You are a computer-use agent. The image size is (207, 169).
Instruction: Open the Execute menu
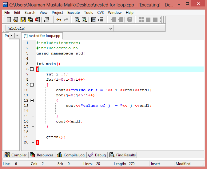click(x=74, y=13)
